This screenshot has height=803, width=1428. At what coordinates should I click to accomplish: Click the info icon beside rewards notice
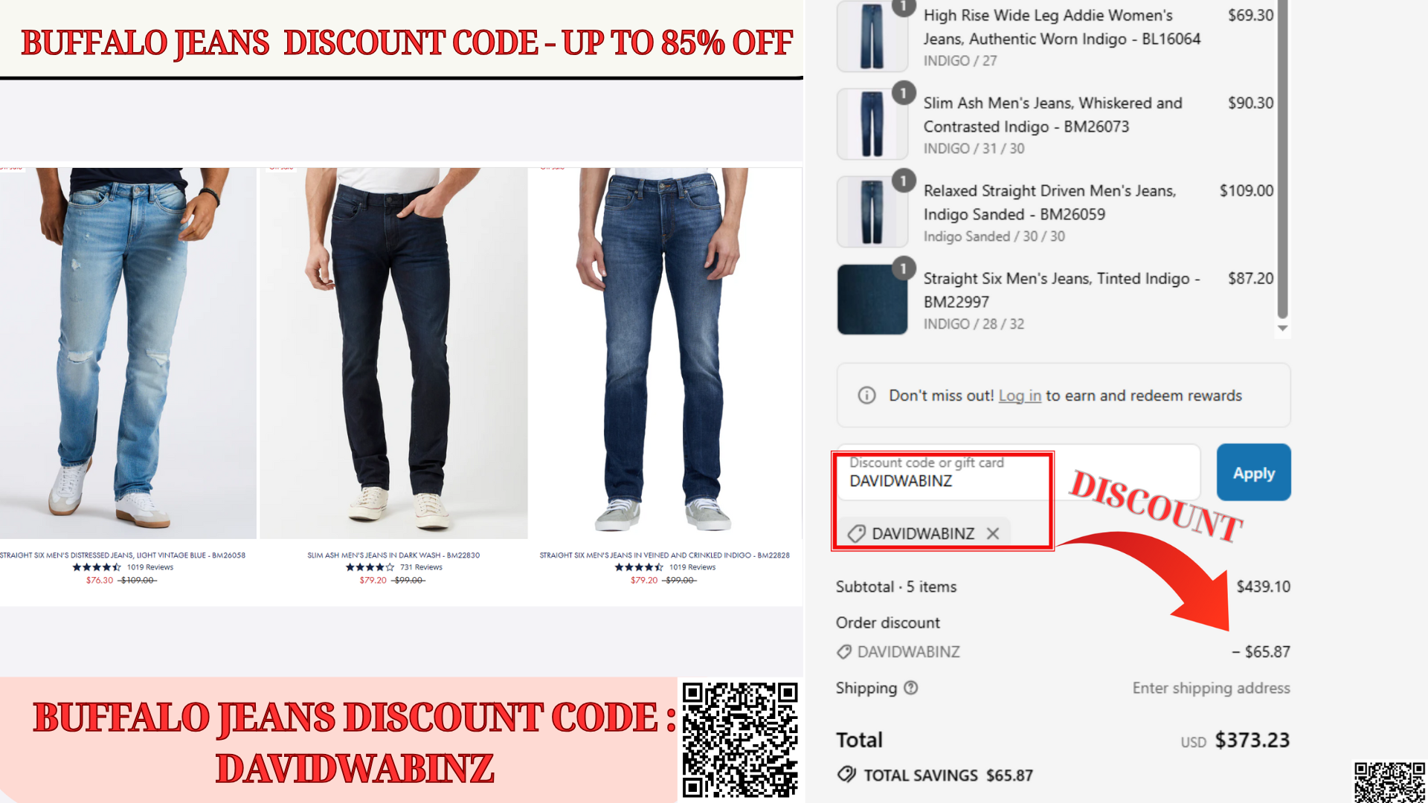click(x=866, y=396)
